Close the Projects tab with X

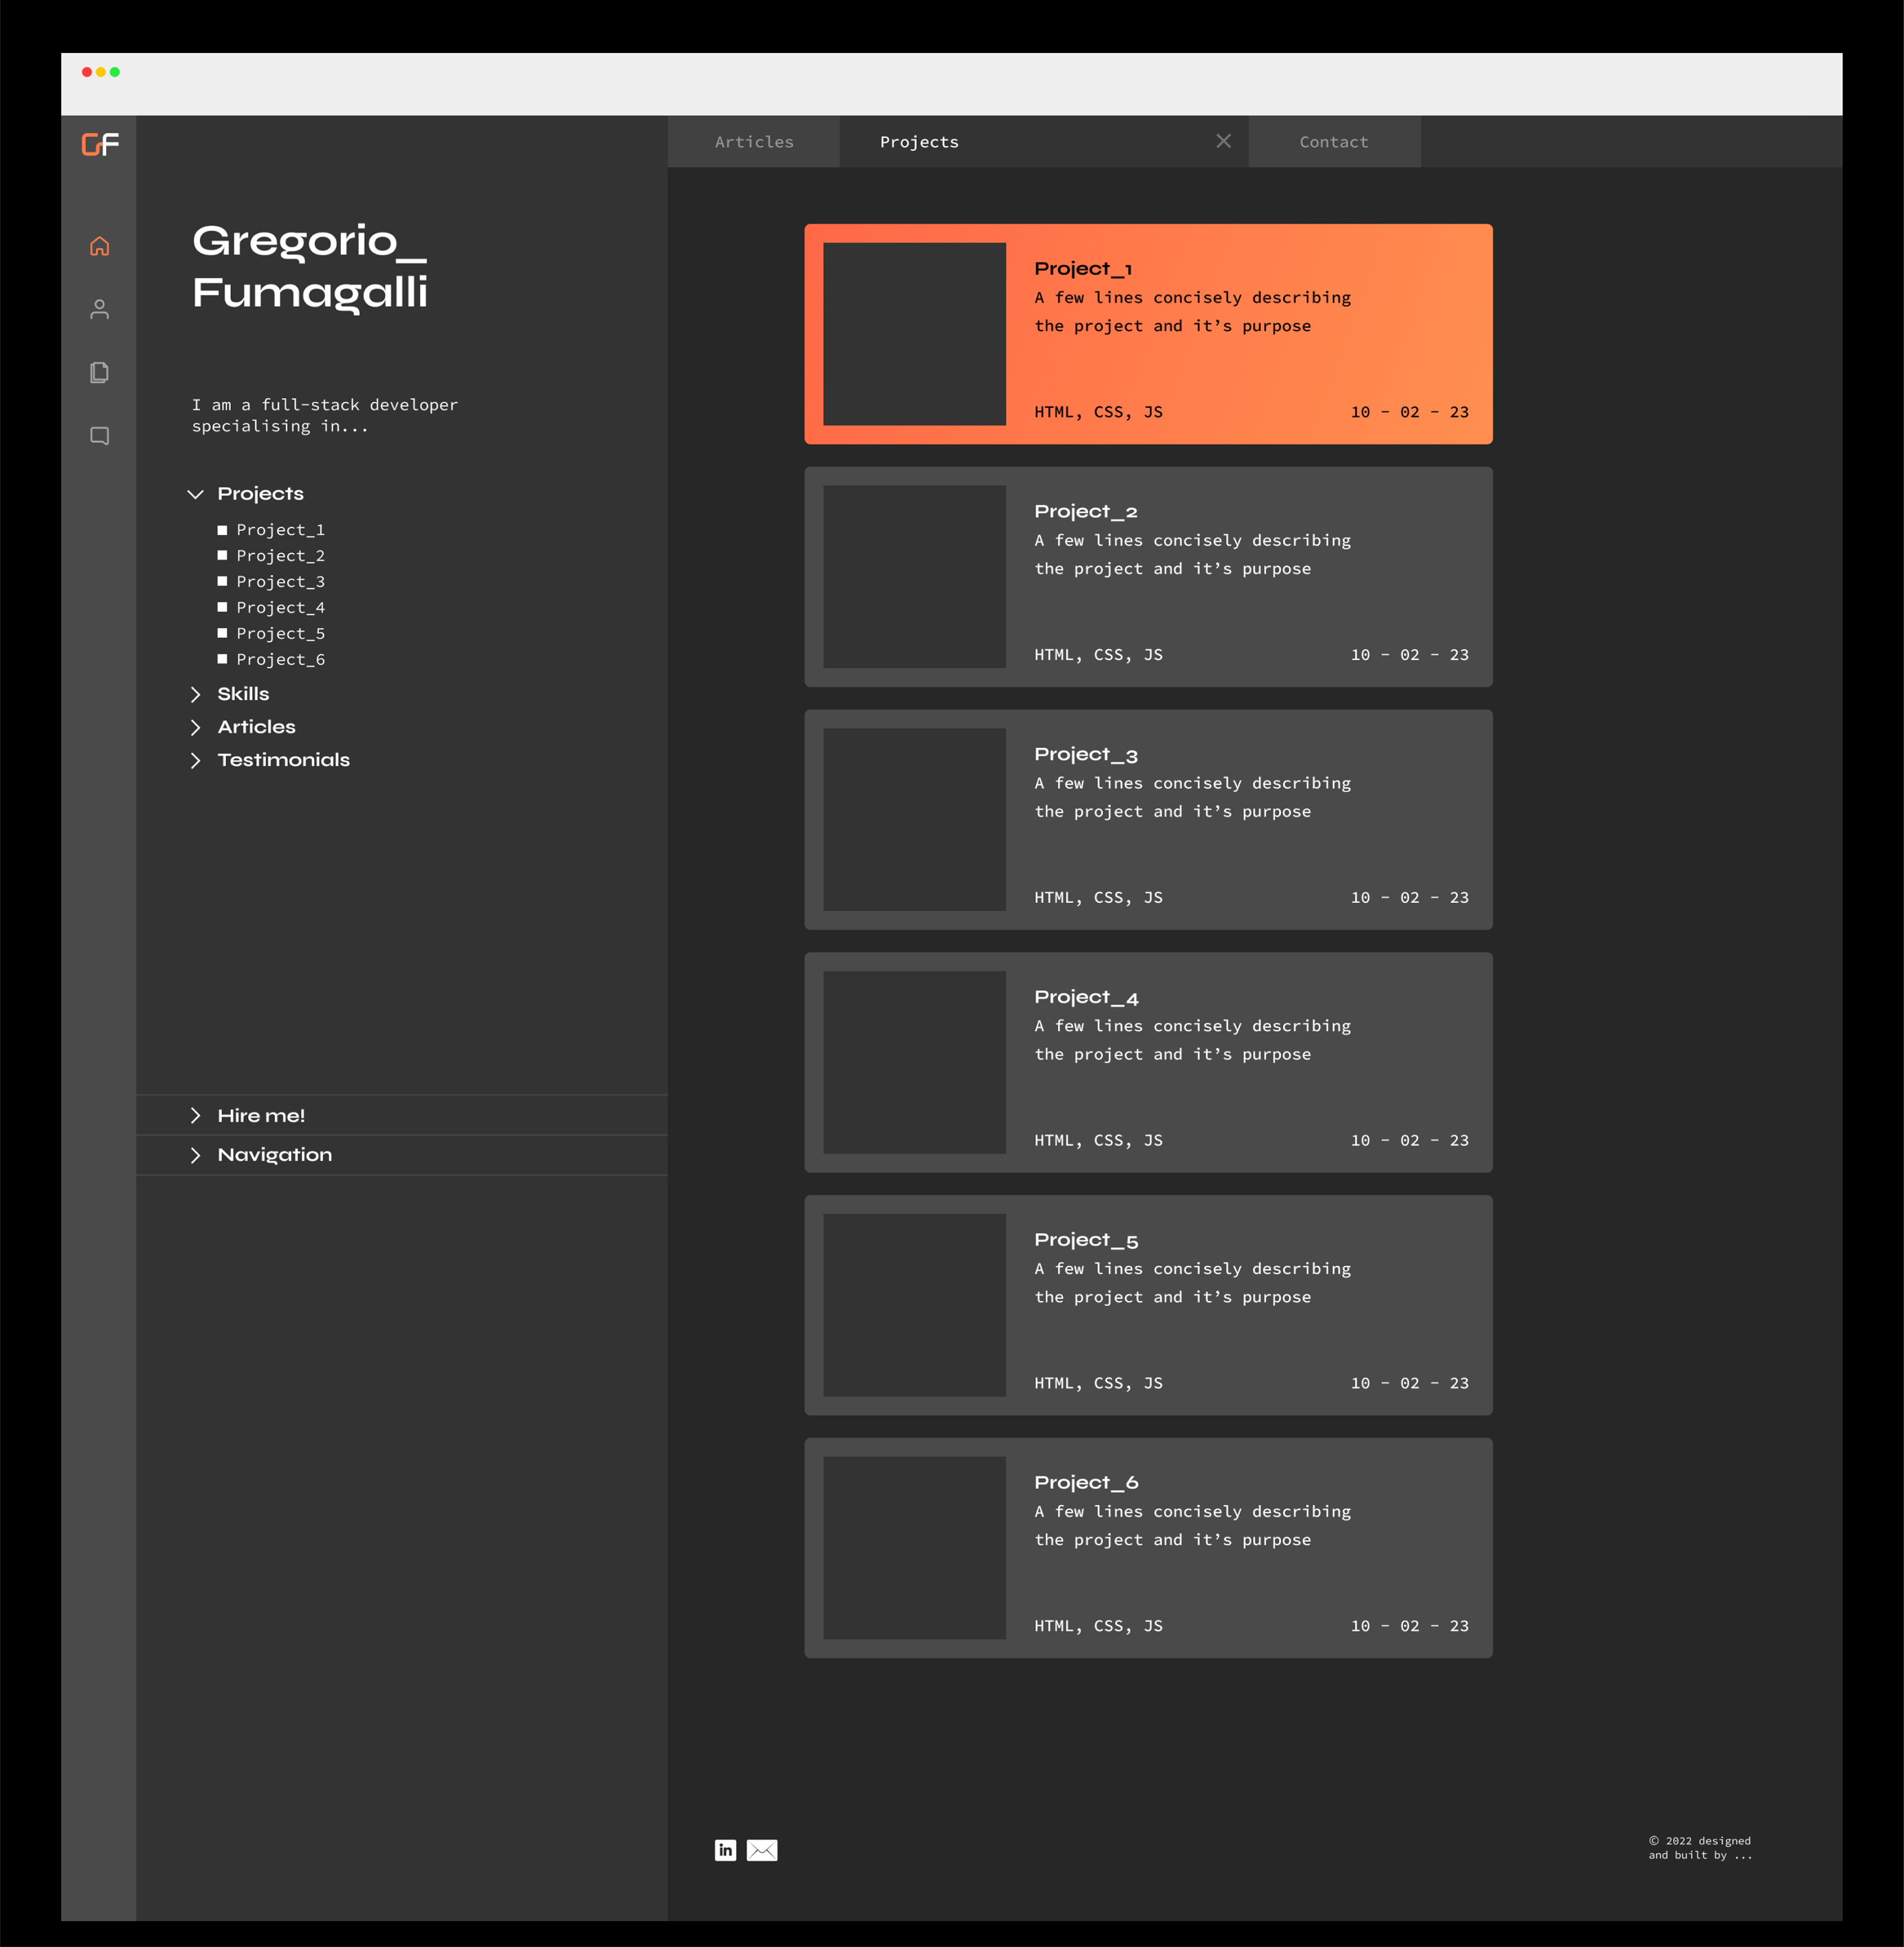click(x=1223, y=141)
